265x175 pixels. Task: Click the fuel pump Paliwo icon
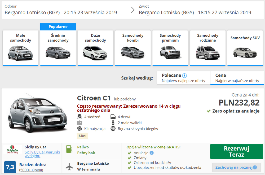click(69, 149)
